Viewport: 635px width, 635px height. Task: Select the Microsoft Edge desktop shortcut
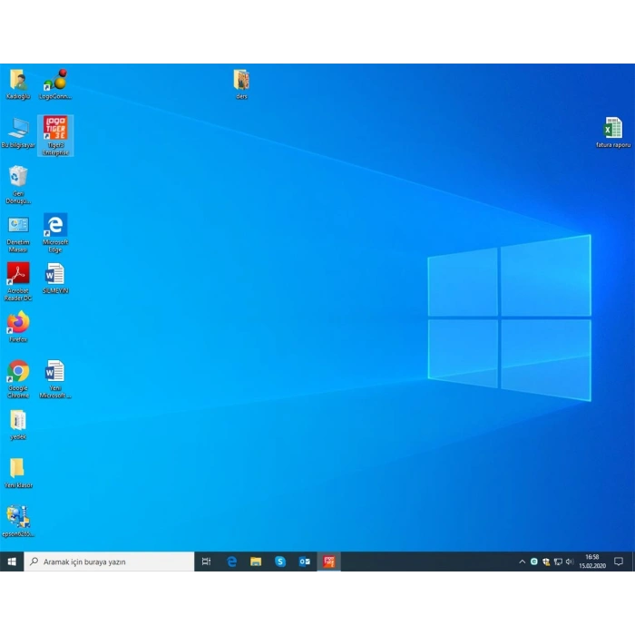tap(55, 233)
